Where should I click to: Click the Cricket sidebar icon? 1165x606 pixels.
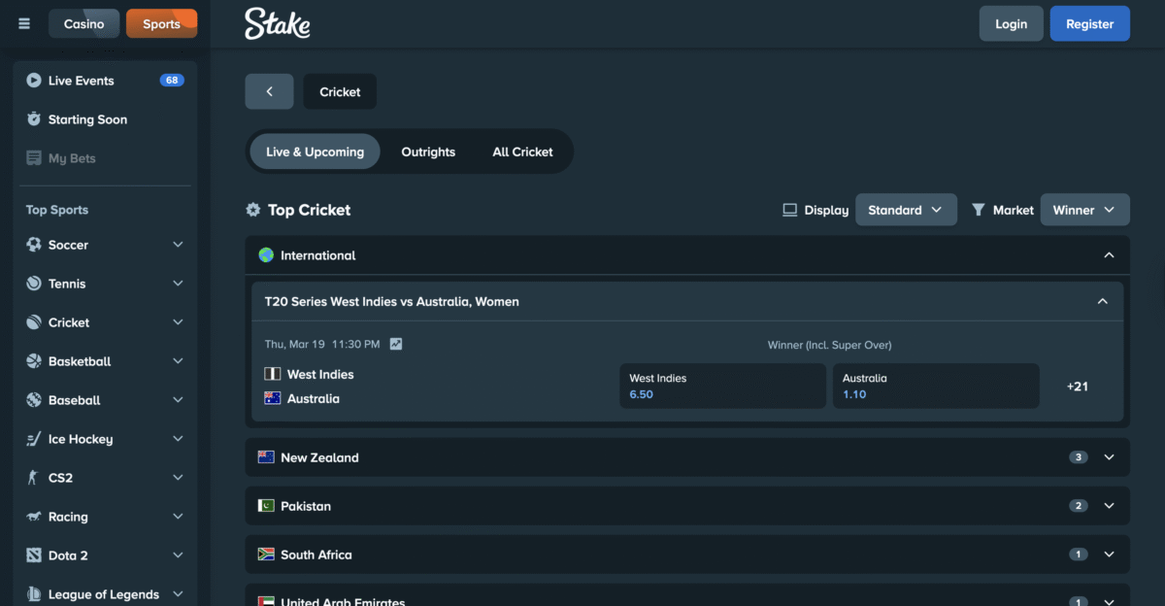pyautogui.click(x=34, y=322)
